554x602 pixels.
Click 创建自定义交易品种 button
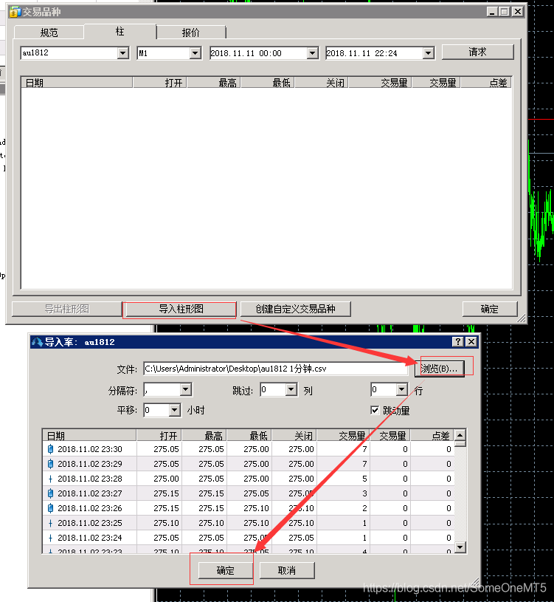pyautogui.click(x=296, y=309)
